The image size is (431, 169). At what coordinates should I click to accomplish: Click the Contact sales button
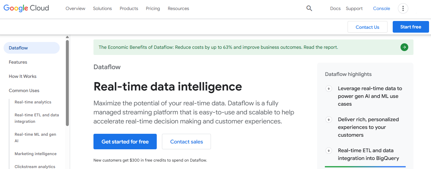click(187, 142)
